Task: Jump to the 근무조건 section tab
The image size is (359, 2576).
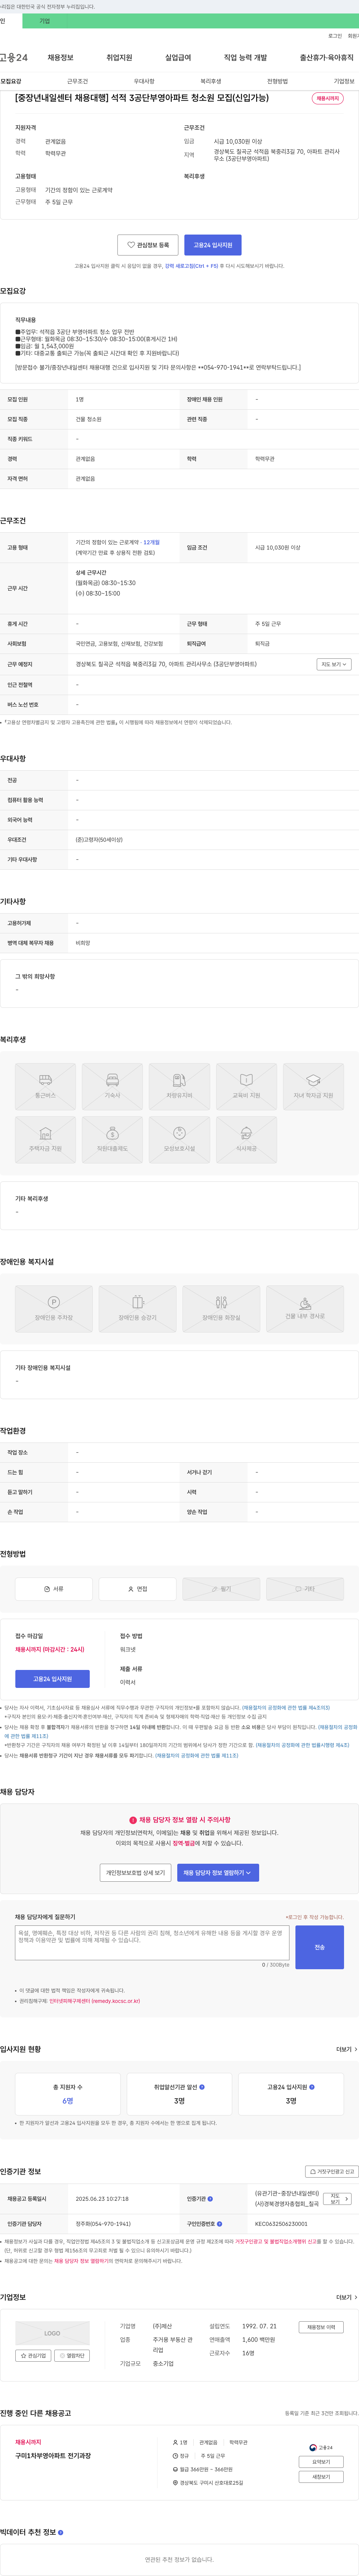Action: coord(77,81)
